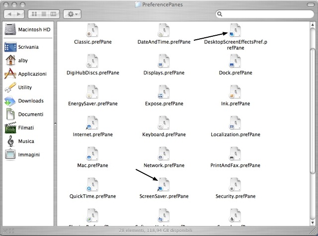Click the sidebar divider handle
Screen dimensions: 318x236
tap(55, 124)
